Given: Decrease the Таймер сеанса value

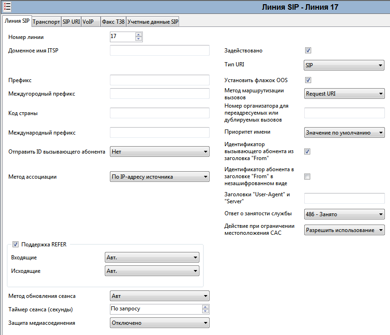Looking at the screenshot, I should tap(205, 311).
